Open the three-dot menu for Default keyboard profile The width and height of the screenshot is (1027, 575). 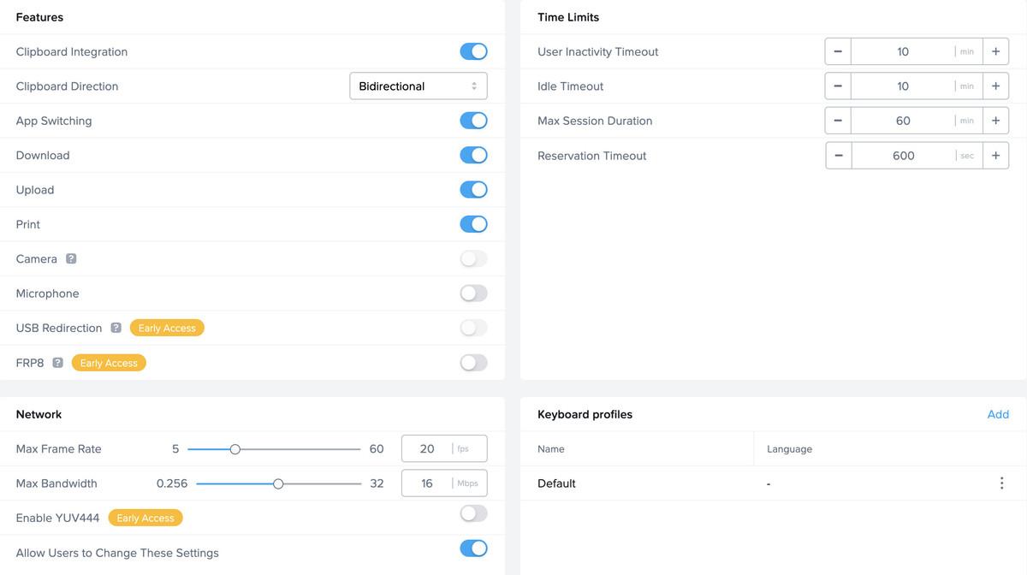pyautogui.click(x=1001, y=483)
